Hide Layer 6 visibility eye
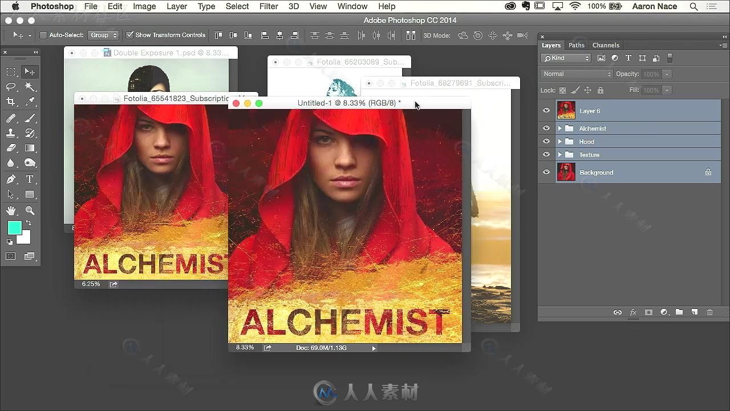This screenshot has width=730, height=411. (546, 111)
